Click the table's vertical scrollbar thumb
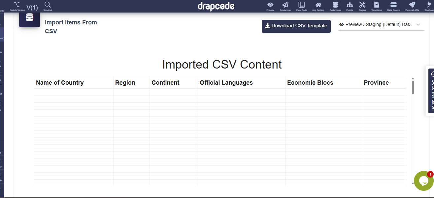This screenshot has width=434, height=198. tap(413, 87)
